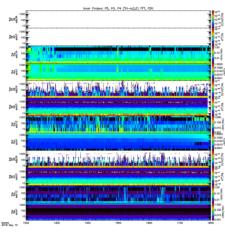Click the 'the fff 32 scm3' panel label
This screenshot has width=225, height=240.
coord(13,177)
